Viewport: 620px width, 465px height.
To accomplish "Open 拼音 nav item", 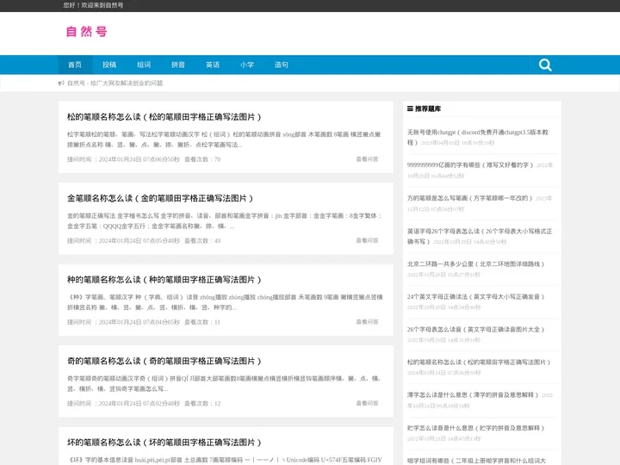I will pos(178,65).
